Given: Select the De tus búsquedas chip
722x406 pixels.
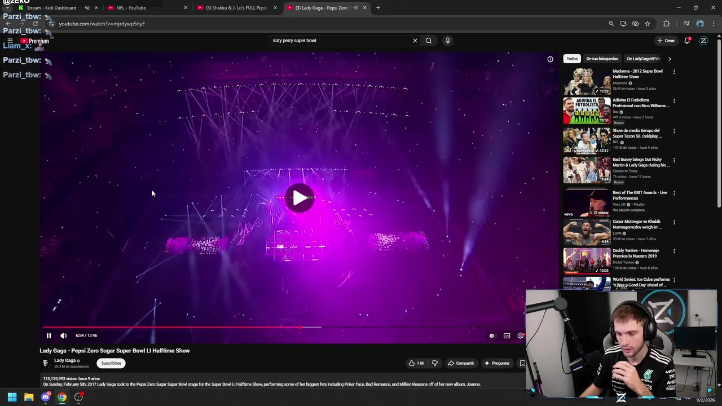Looking at the screenshot, I should (x=602, y=59).
